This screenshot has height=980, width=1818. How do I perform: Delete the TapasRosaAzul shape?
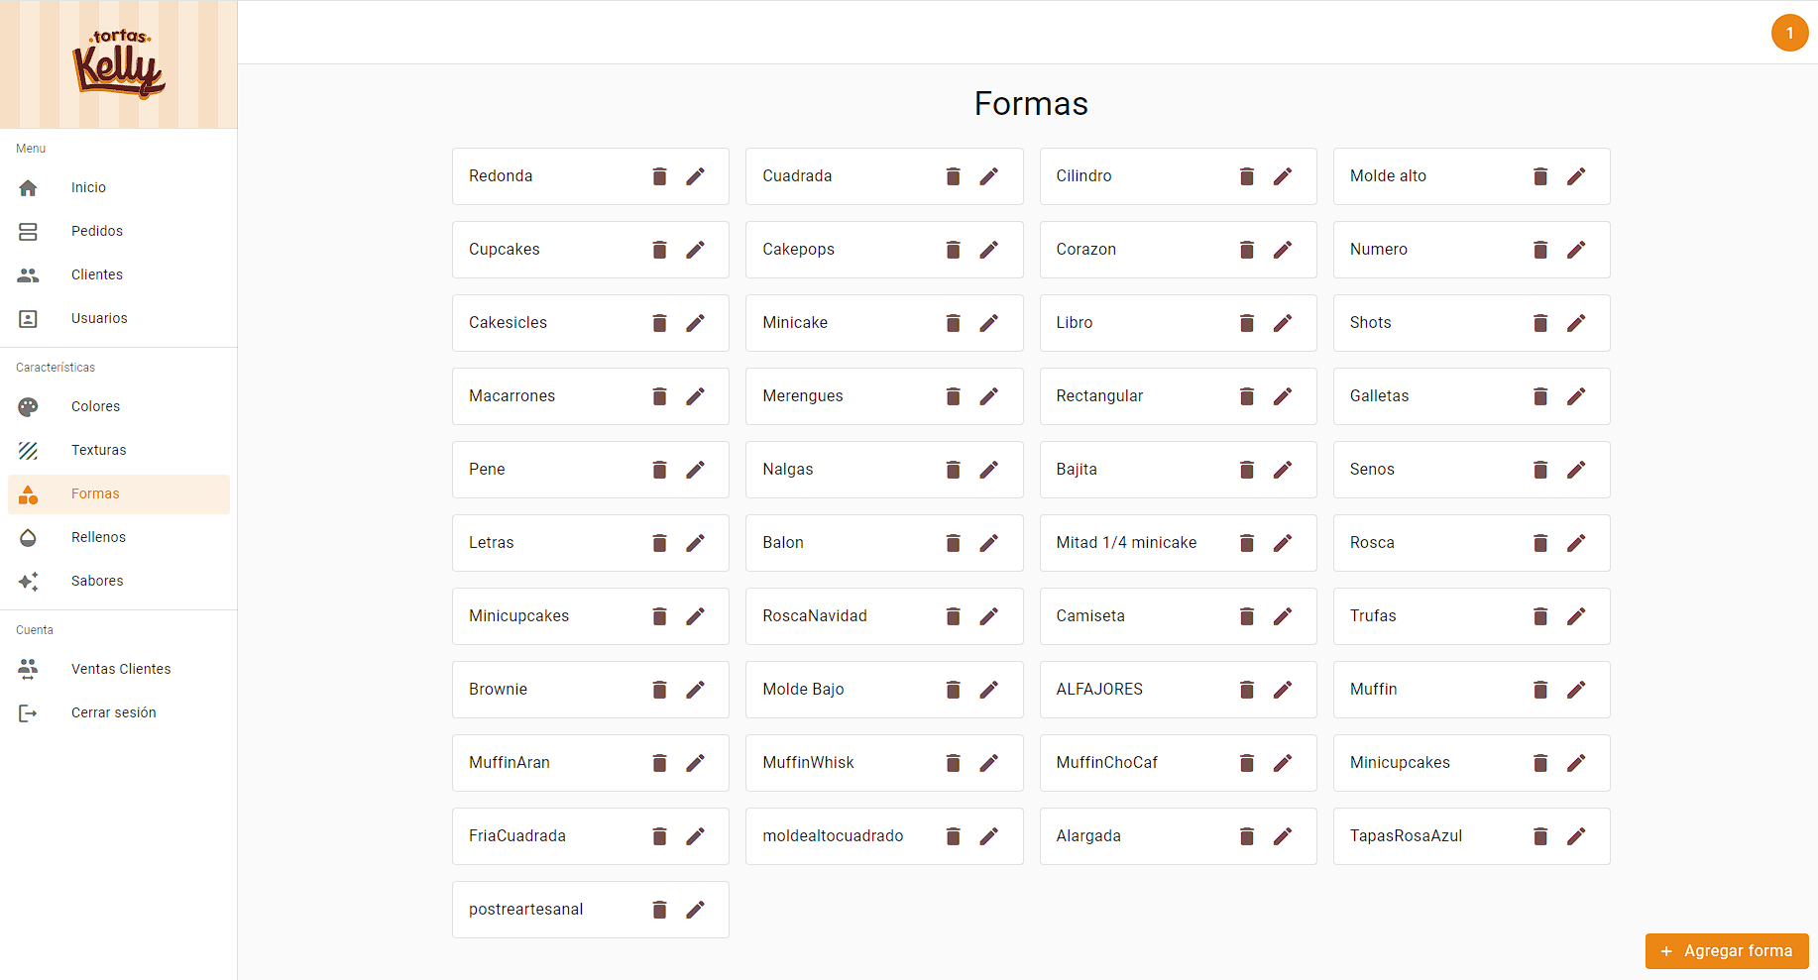pyautogui.click(x=1539, y=836)
